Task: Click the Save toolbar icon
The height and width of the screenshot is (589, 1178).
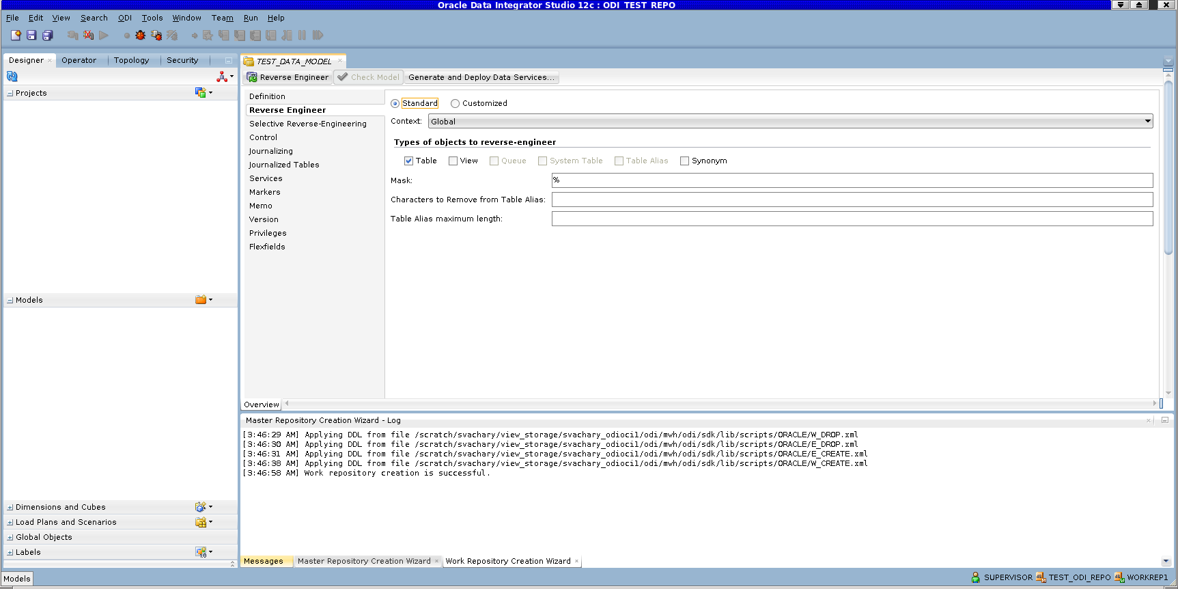Action: (31, 35)
